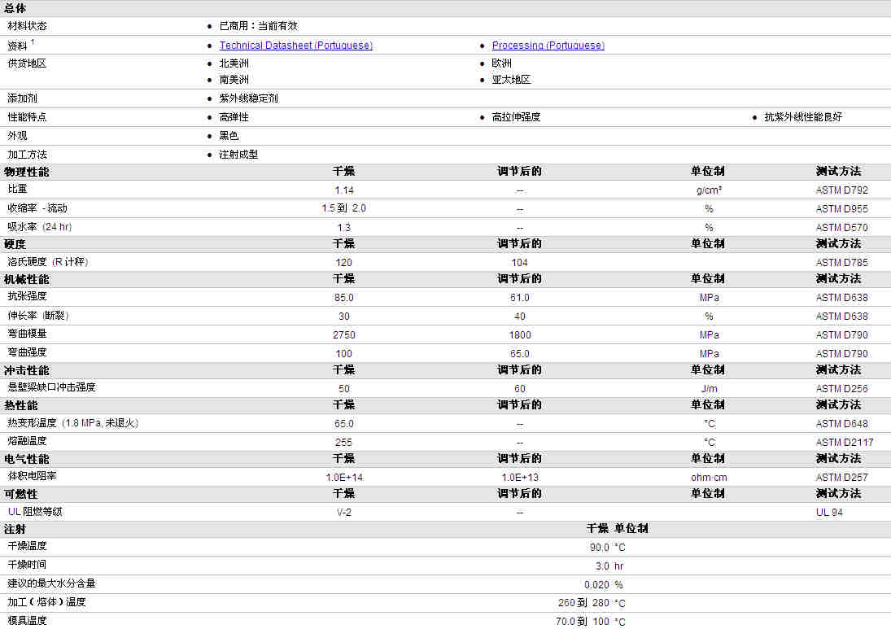Select the 1.0E+14 volume resistivity value
The image size is (891, 629).
tap(343, 478)
